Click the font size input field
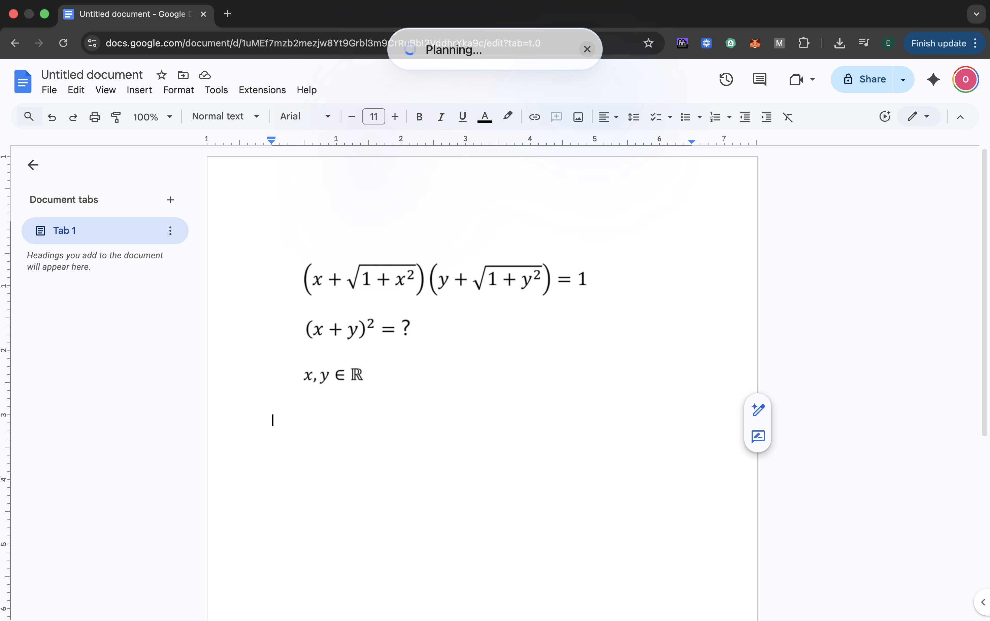The width and height of the screenshot is (990, 621). point(373,117)
